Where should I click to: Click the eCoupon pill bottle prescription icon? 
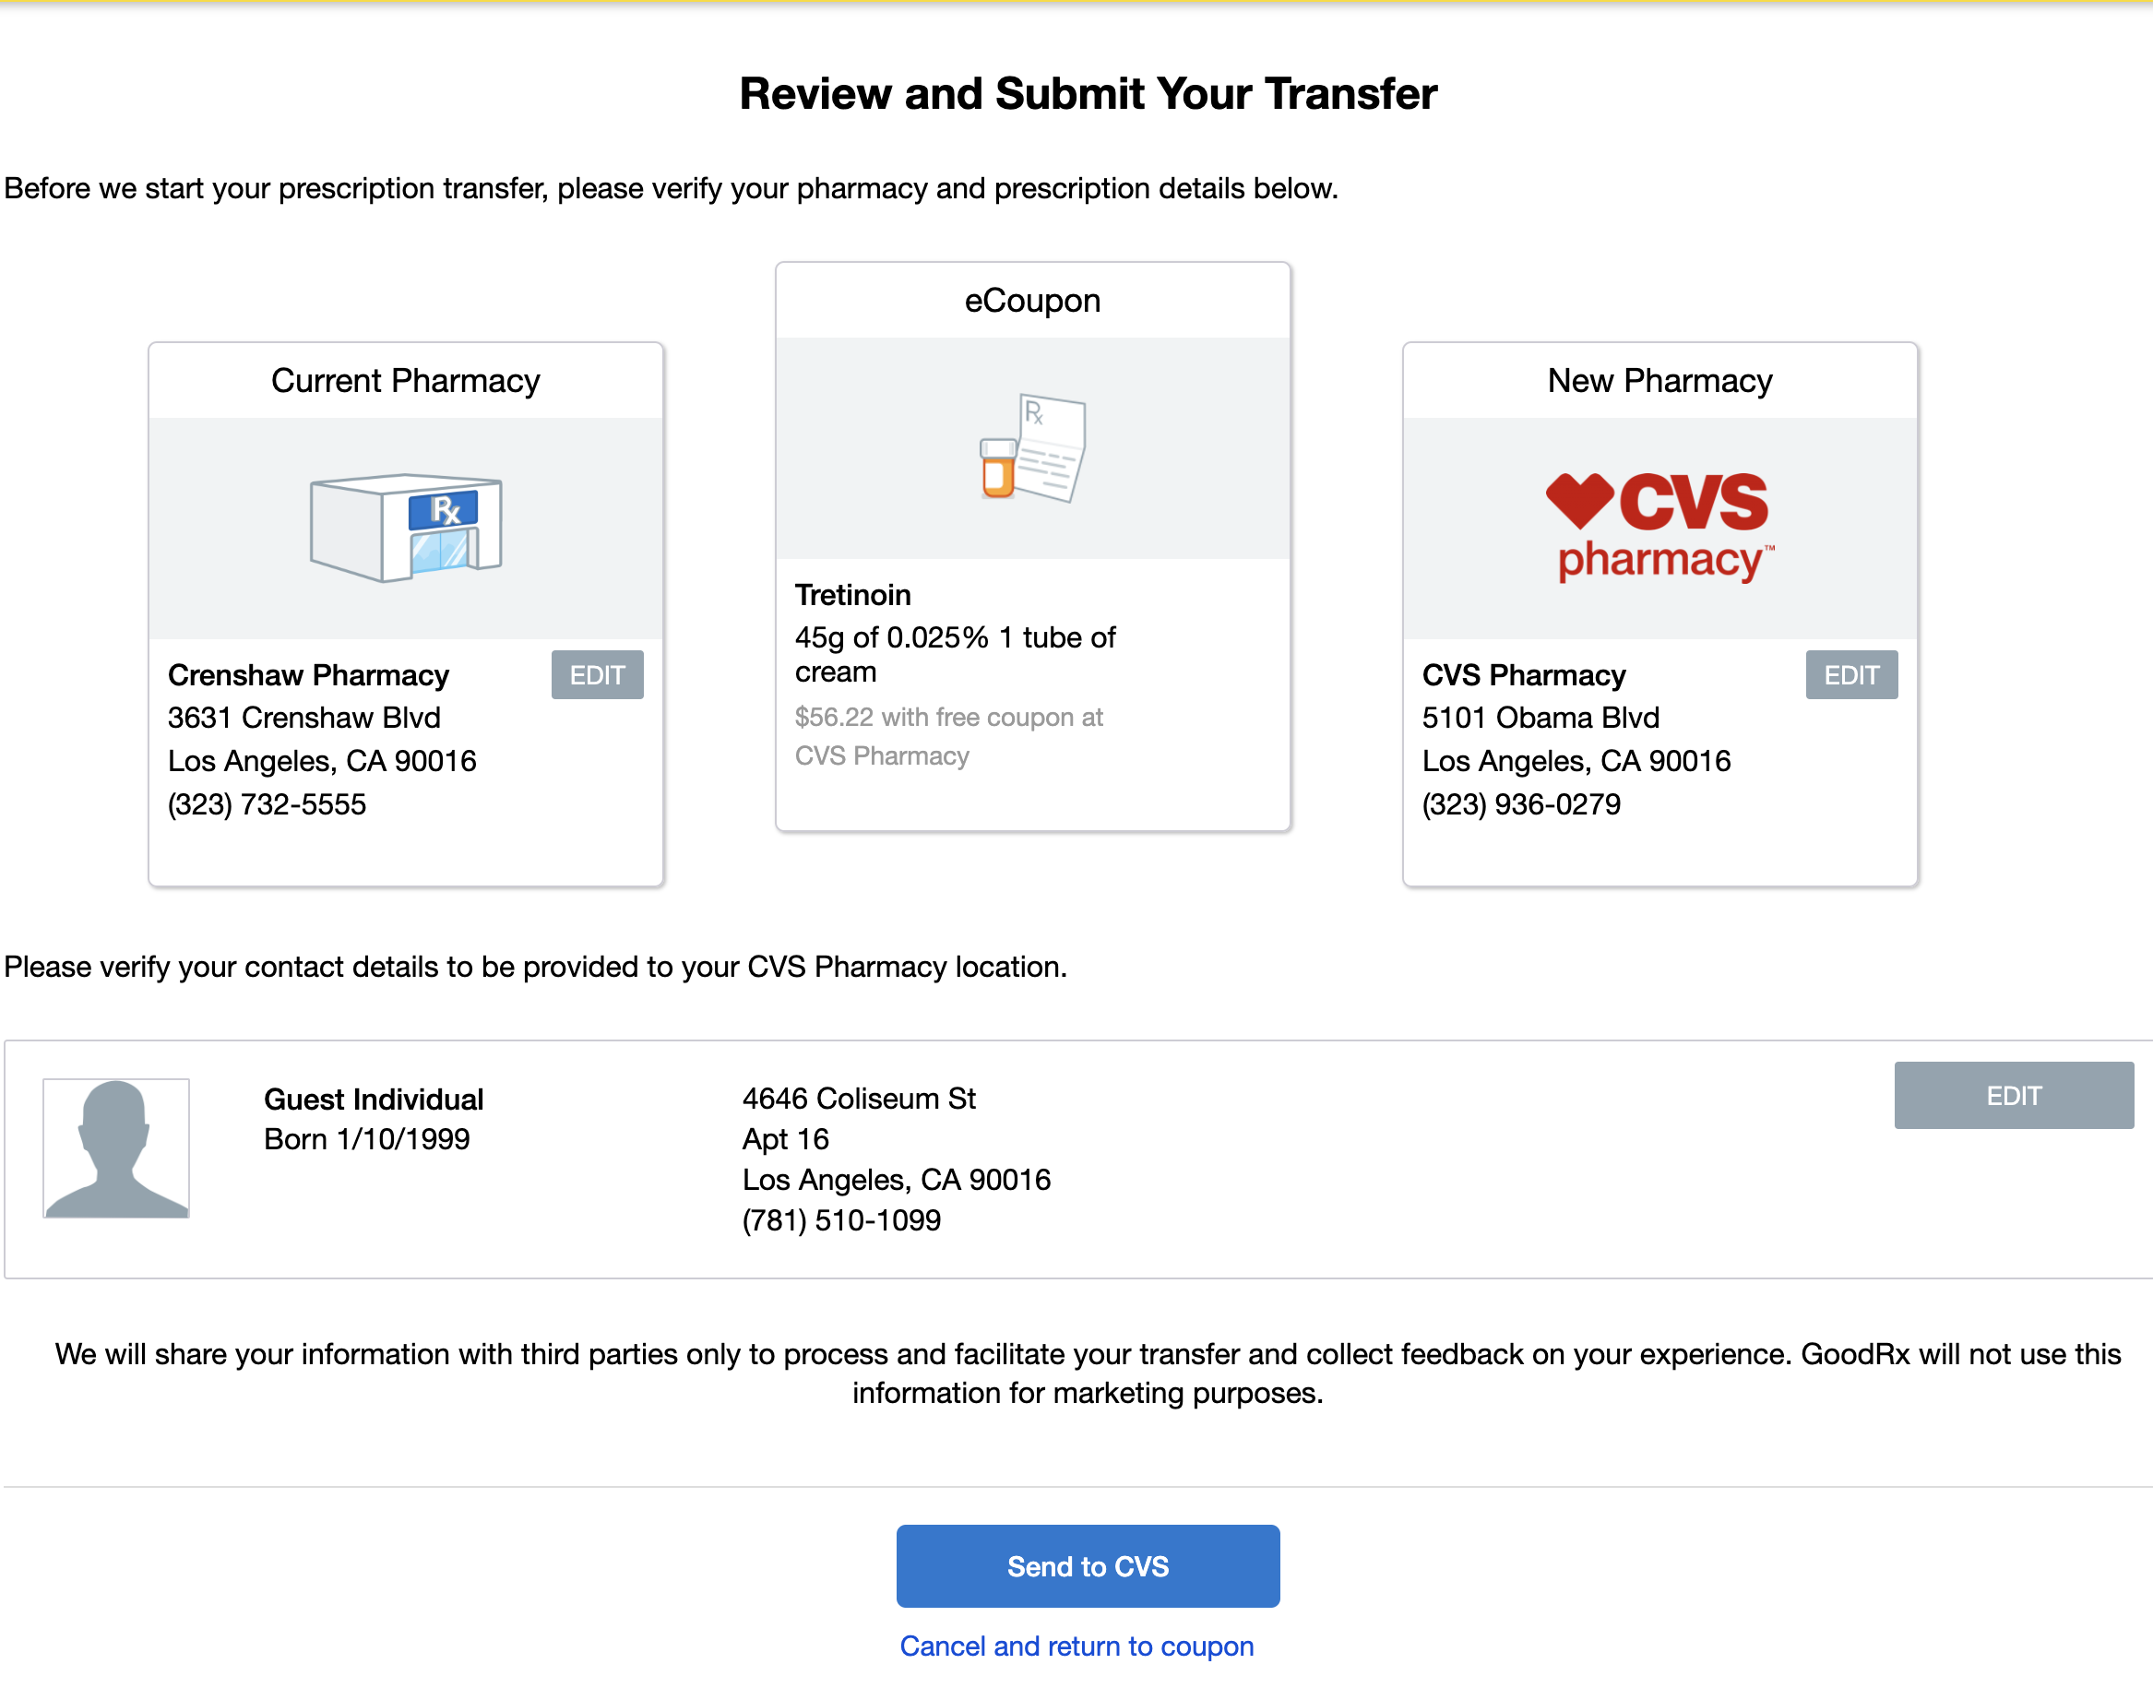[x=1032, y=447]
